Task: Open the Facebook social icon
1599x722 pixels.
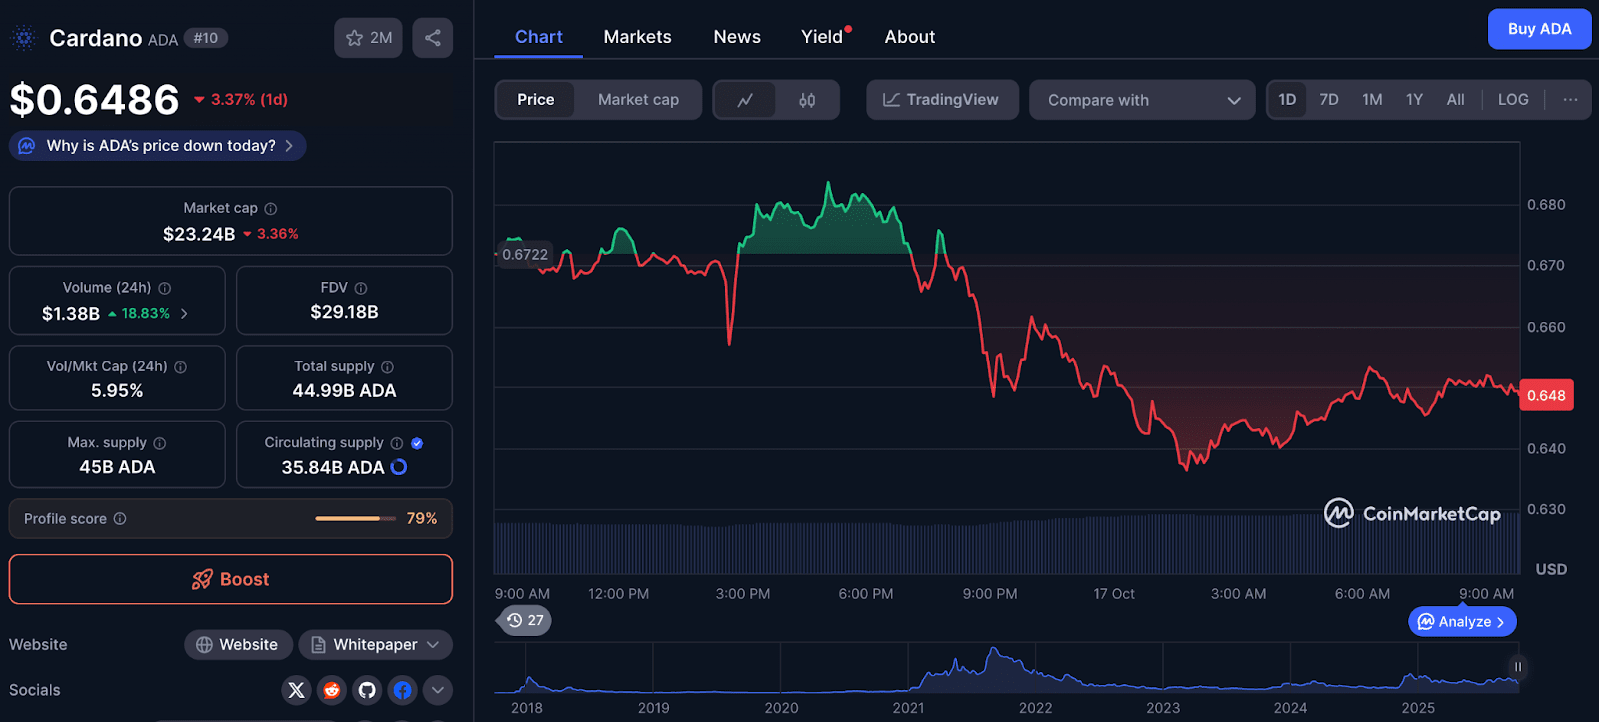Action: (x=402, y=690)
